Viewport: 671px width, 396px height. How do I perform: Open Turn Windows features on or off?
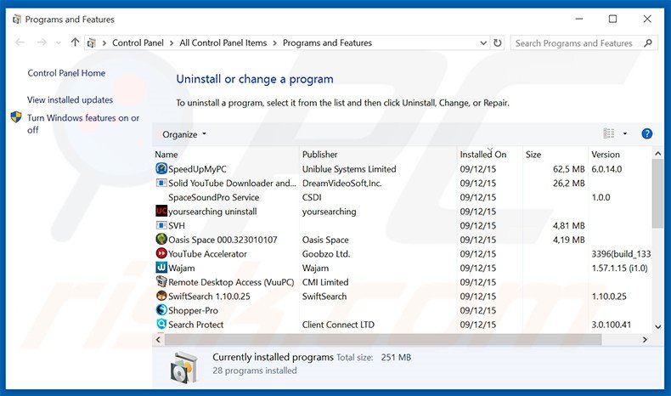(83, 124)
